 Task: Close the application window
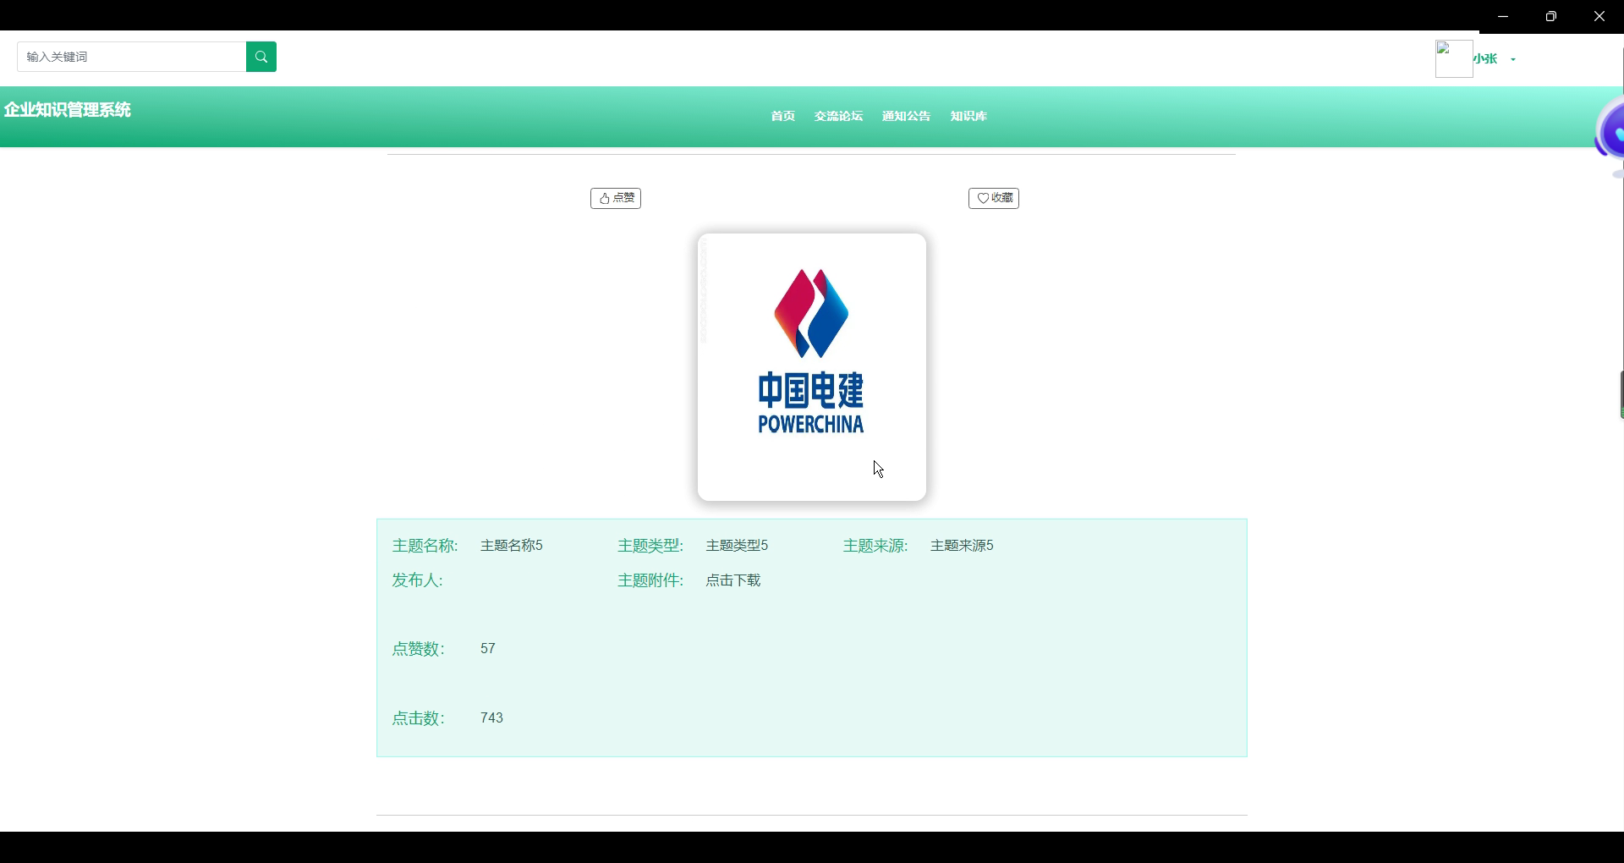(1599, 16)
